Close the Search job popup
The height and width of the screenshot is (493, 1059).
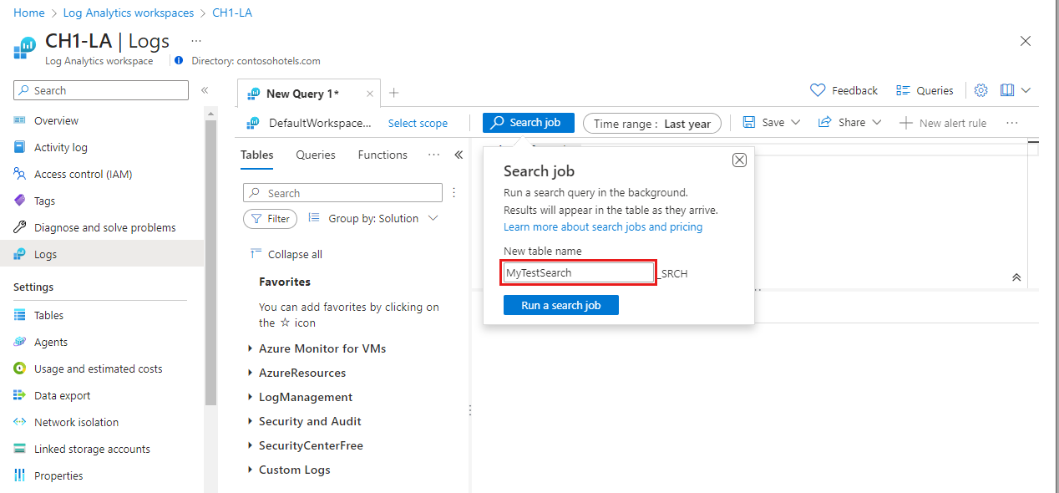(739, 160)
